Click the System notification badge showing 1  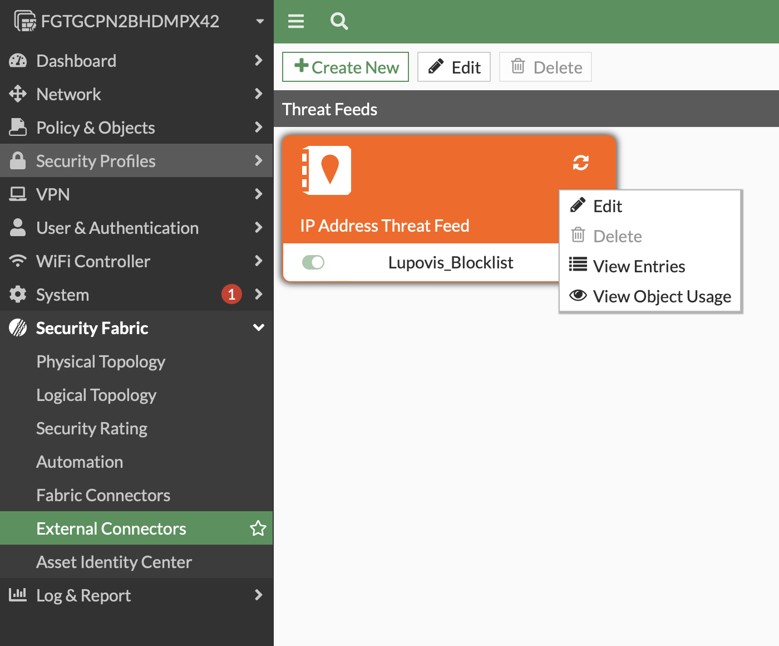click(231, 294)
